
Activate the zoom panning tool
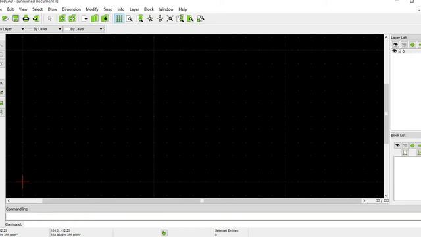point(201,18)
